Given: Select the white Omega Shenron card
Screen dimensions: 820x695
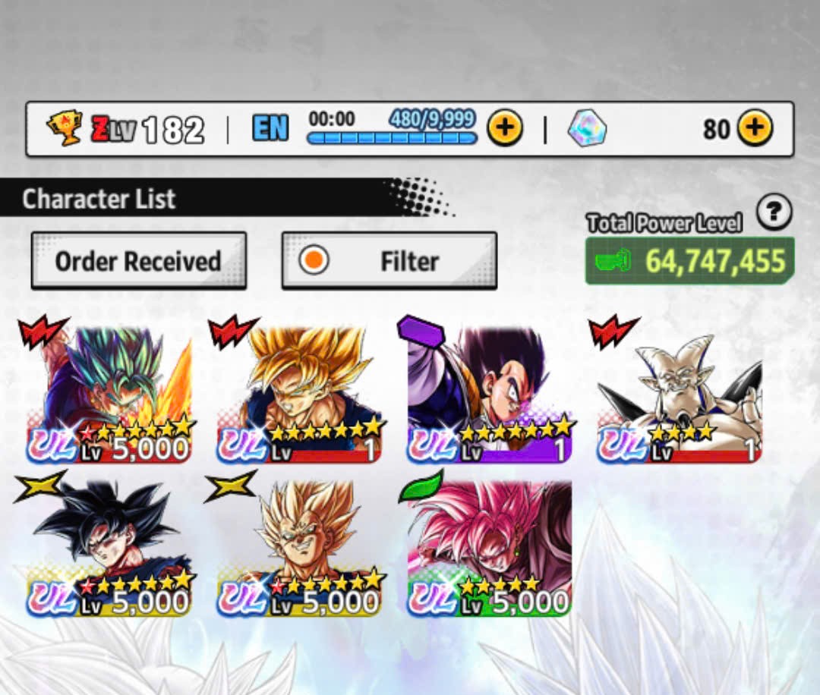Looking at the screenshot, I should 678,391.
